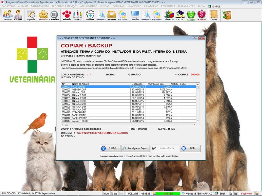This screenshot has width=262, height=196.
Task: Open the CADASTROS menu
Action: [x=9, y=6]
